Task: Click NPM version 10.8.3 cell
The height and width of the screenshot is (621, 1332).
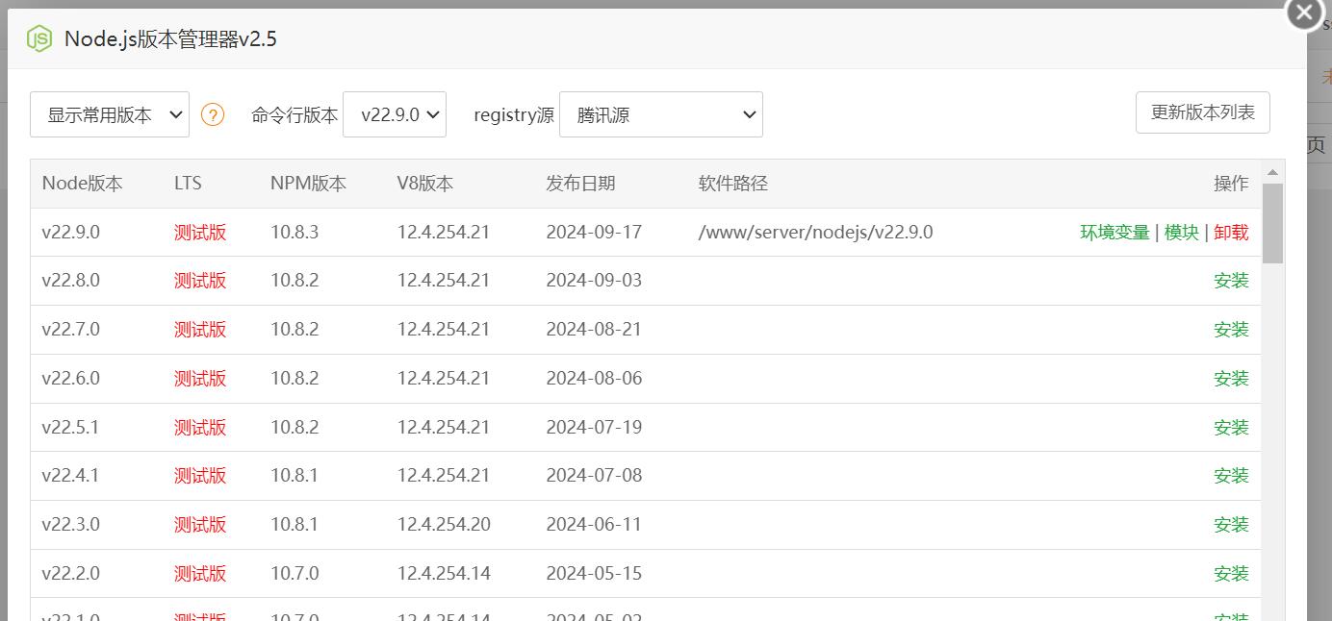Action: point(295,232)
